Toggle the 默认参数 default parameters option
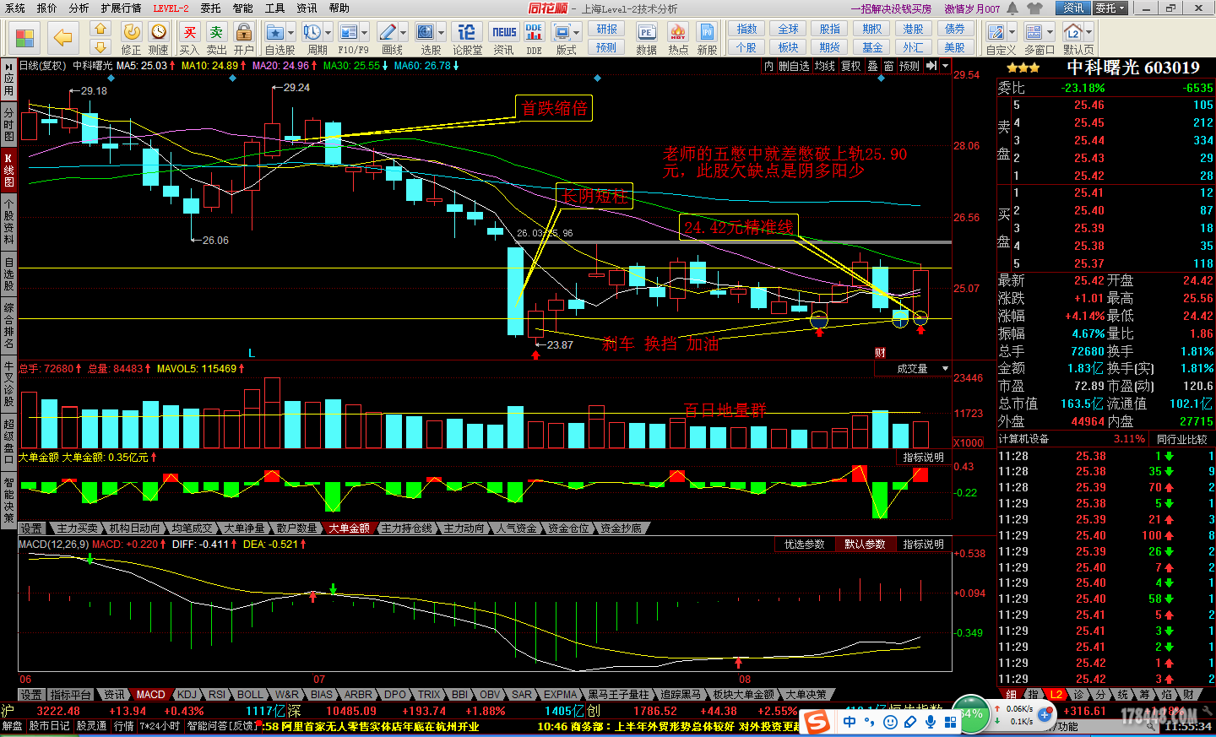 click(x=866, y=545)
